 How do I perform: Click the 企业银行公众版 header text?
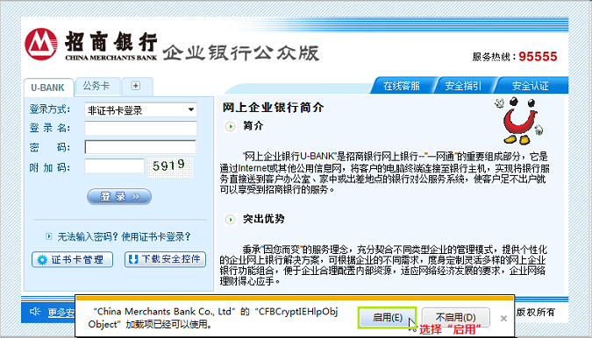(241, 53)
